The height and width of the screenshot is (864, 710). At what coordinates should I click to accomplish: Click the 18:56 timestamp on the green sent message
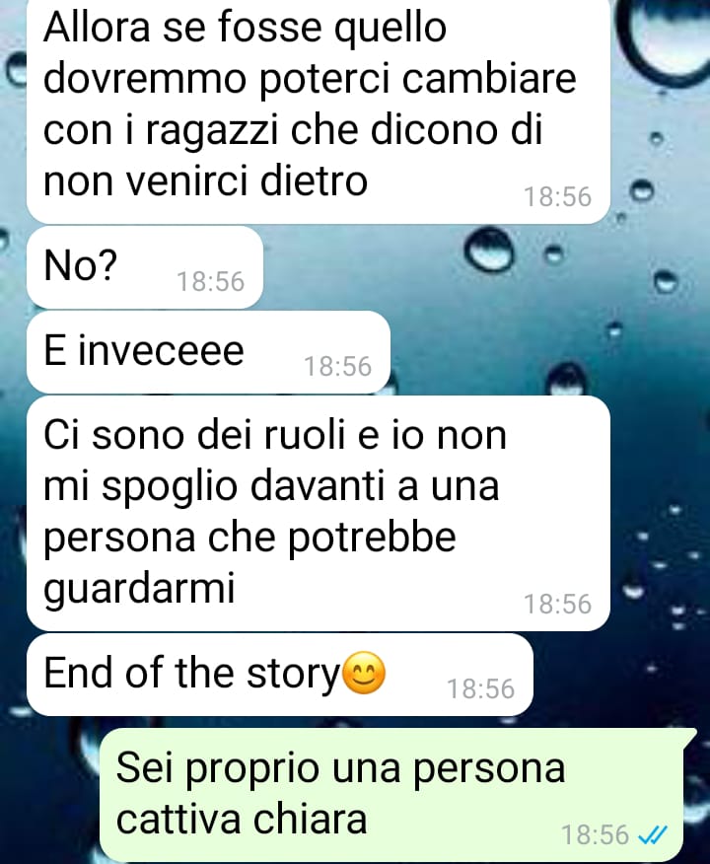coord(595,834)
